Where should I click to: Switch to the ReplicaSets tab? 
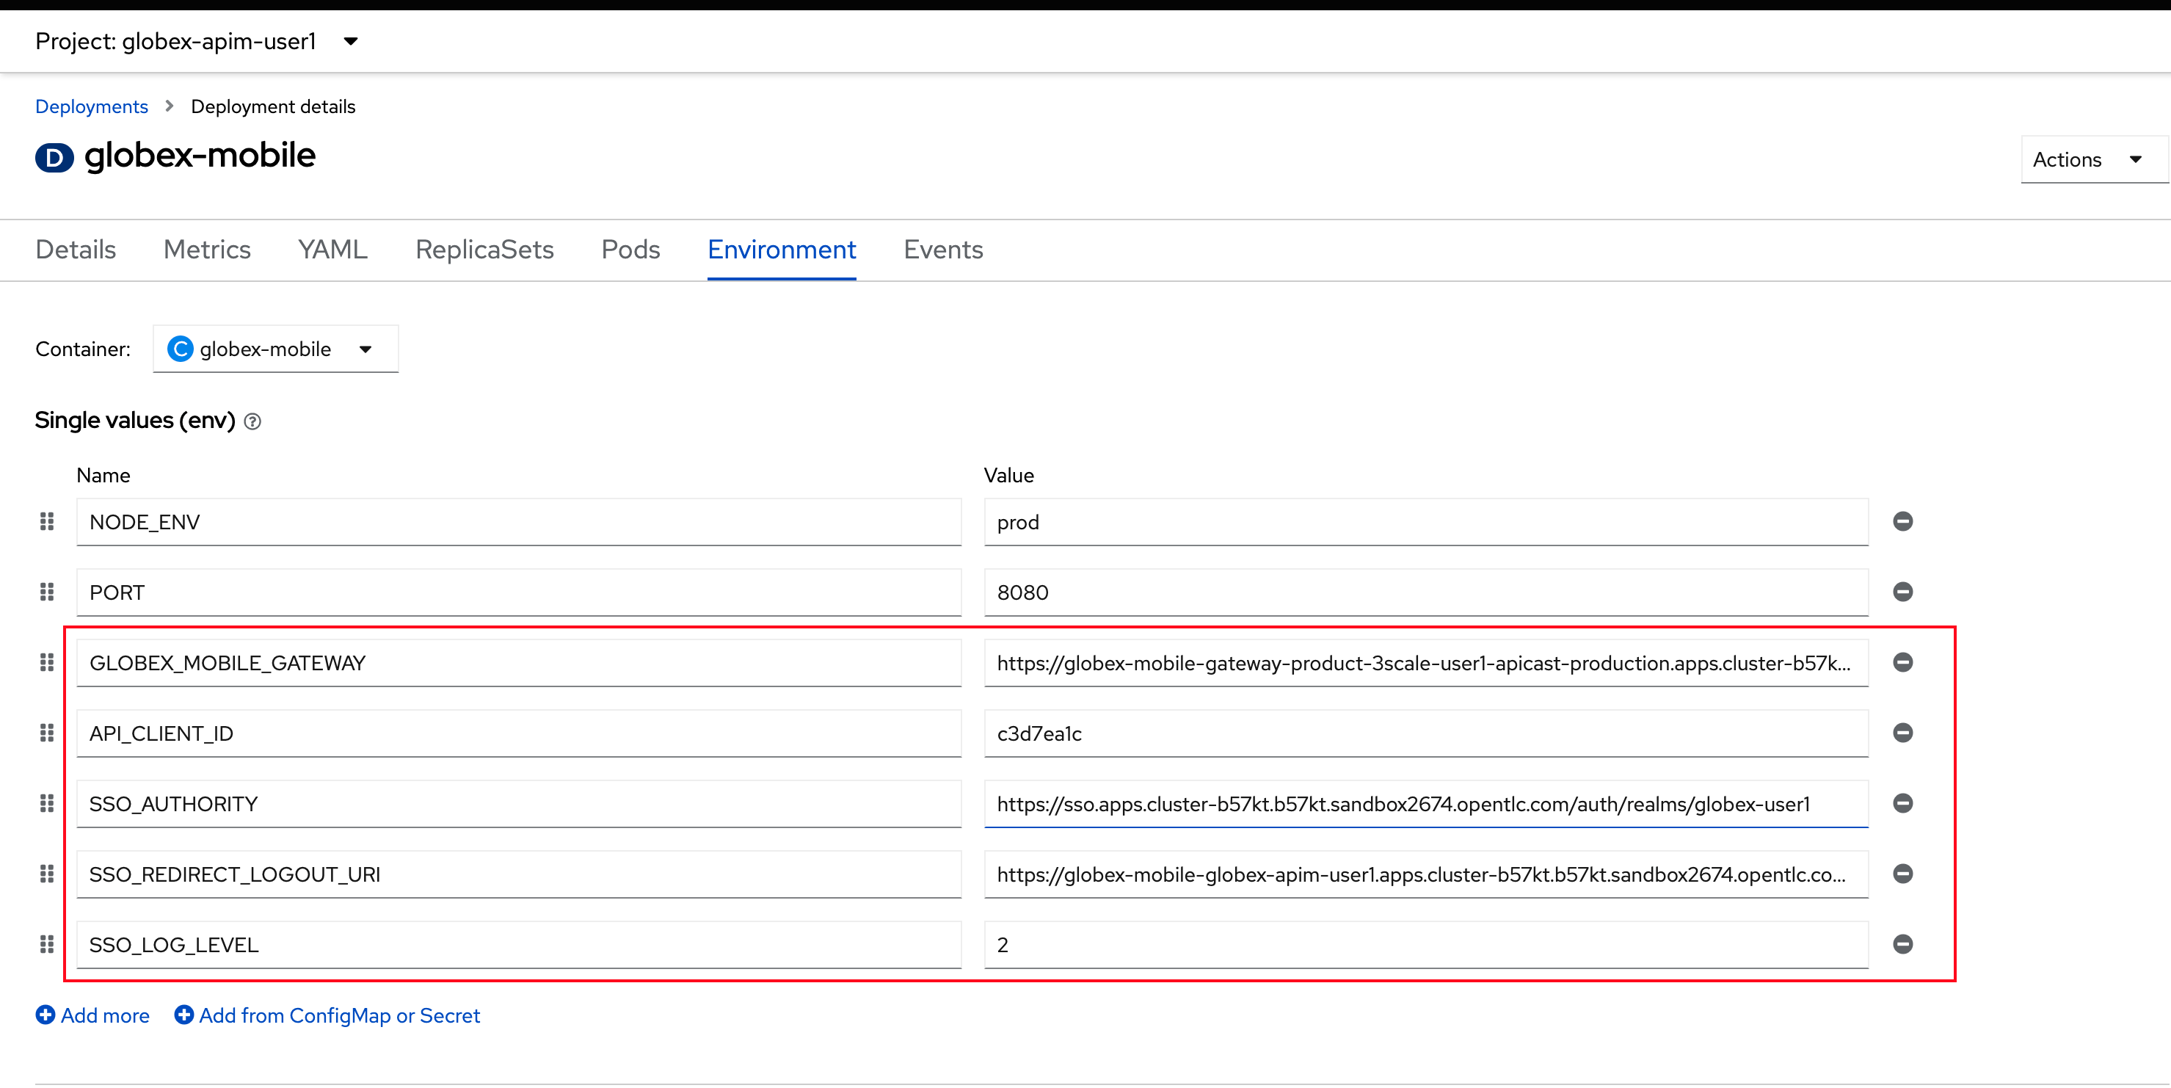pyautogui.click(x=484, y=250)
